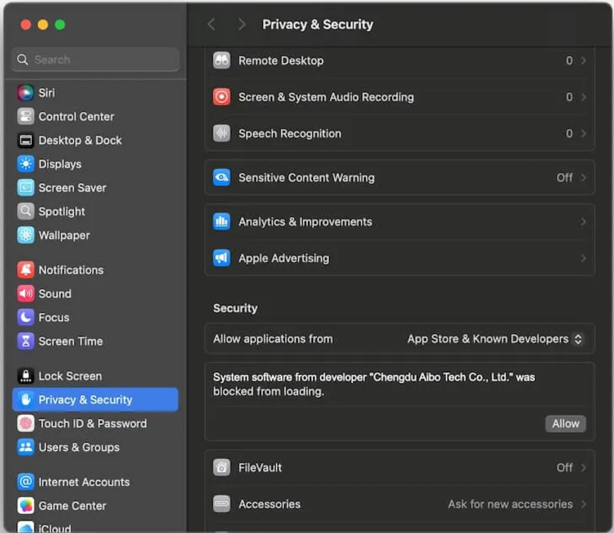This screenshot has height=533, width=614.
Task: Open Siri settings via its icon
Action: (26, 93)
